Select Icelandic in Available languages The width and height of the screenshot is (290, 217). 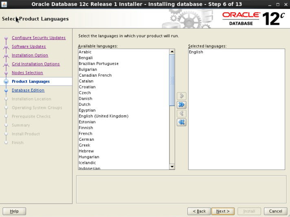click(123, 163)
